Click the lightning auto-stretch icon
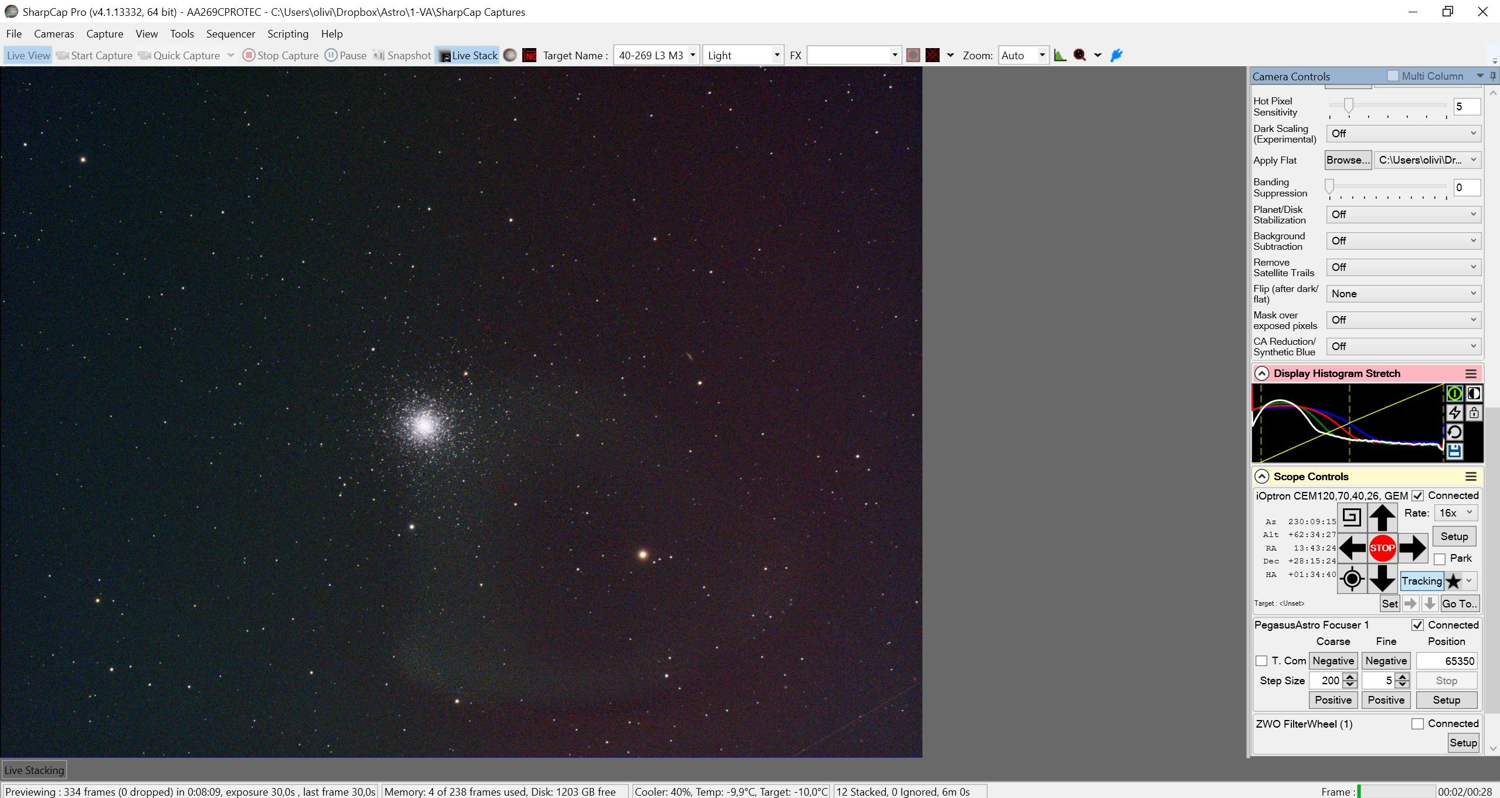 1454,412
